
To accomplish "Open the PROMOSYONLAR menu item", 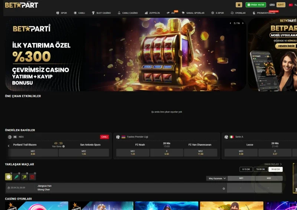I will point(264,13).
